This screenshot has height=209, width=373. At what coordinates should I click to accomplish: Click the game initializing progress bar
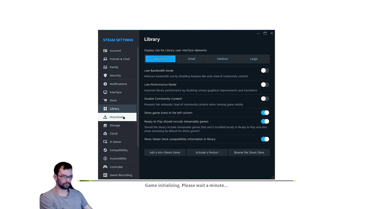pyautogui.click(x=186, y=181)
